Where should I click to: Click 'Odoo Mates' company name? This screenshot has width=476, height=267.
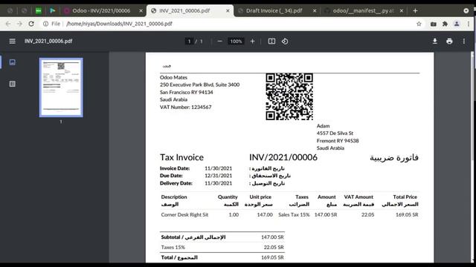(x=173, y=77)
